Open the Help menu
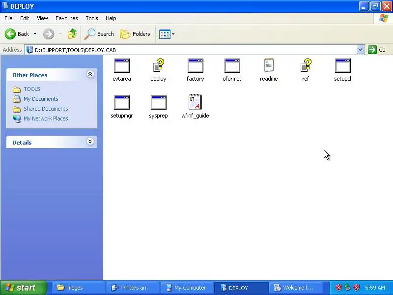 pos(111,18)
